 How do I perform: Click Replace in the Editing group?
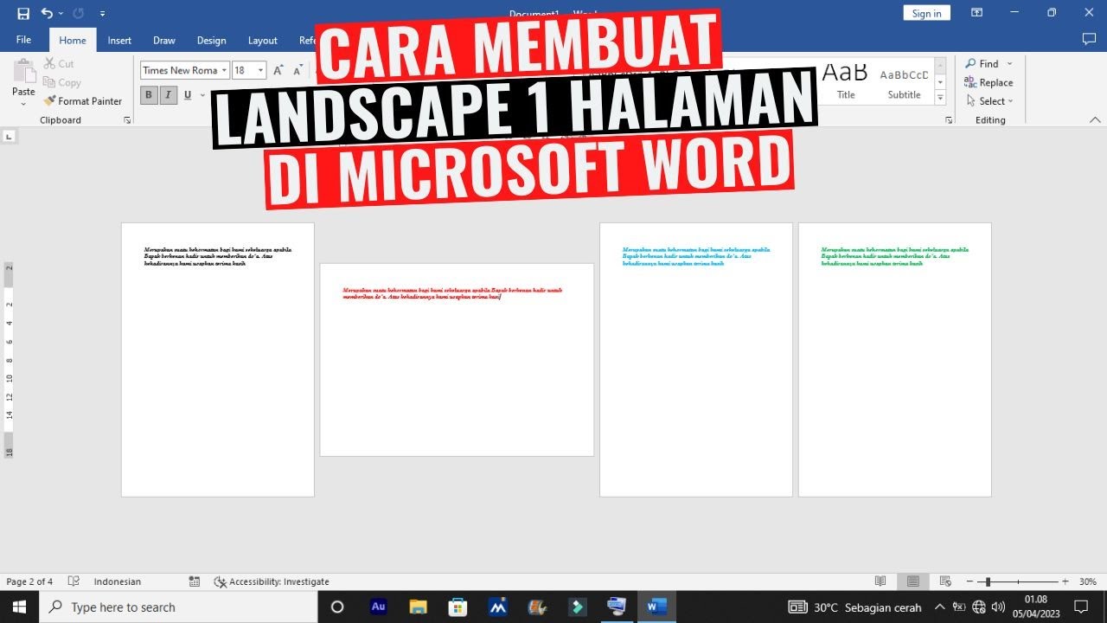(989, 82)
